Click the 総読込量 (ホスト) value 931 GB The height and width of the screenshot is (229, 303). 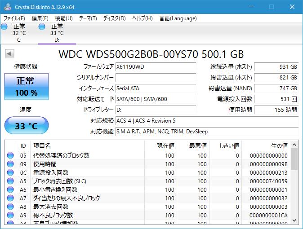coord(276,67)
